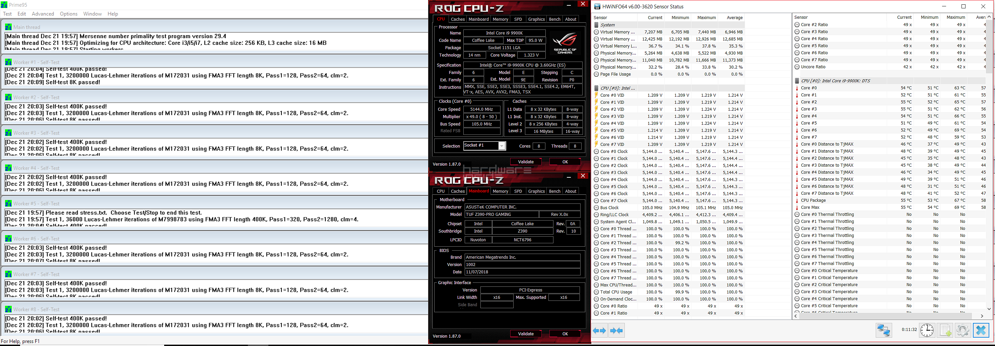Image resolution: width=995 pixels, height=346 pixels.
Task: Open the Options menu in Prime95
Action: click(x=68, y=14)
